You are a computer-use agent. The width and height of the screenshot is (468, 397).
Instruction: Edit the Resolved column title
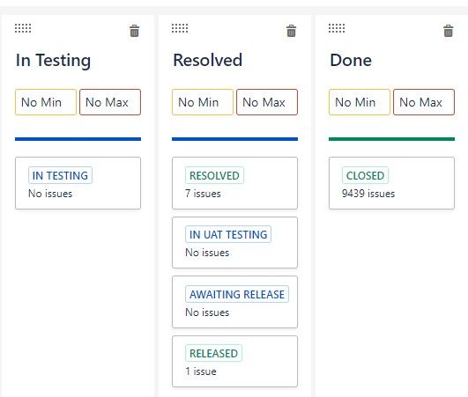coord(208,60)
